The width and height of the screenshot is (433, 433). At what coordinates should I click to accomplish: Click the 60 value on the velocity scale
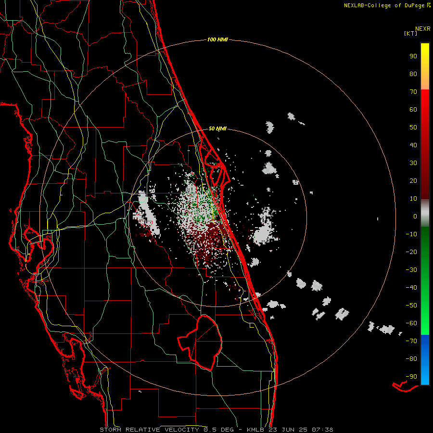click(x=413, y=110)
